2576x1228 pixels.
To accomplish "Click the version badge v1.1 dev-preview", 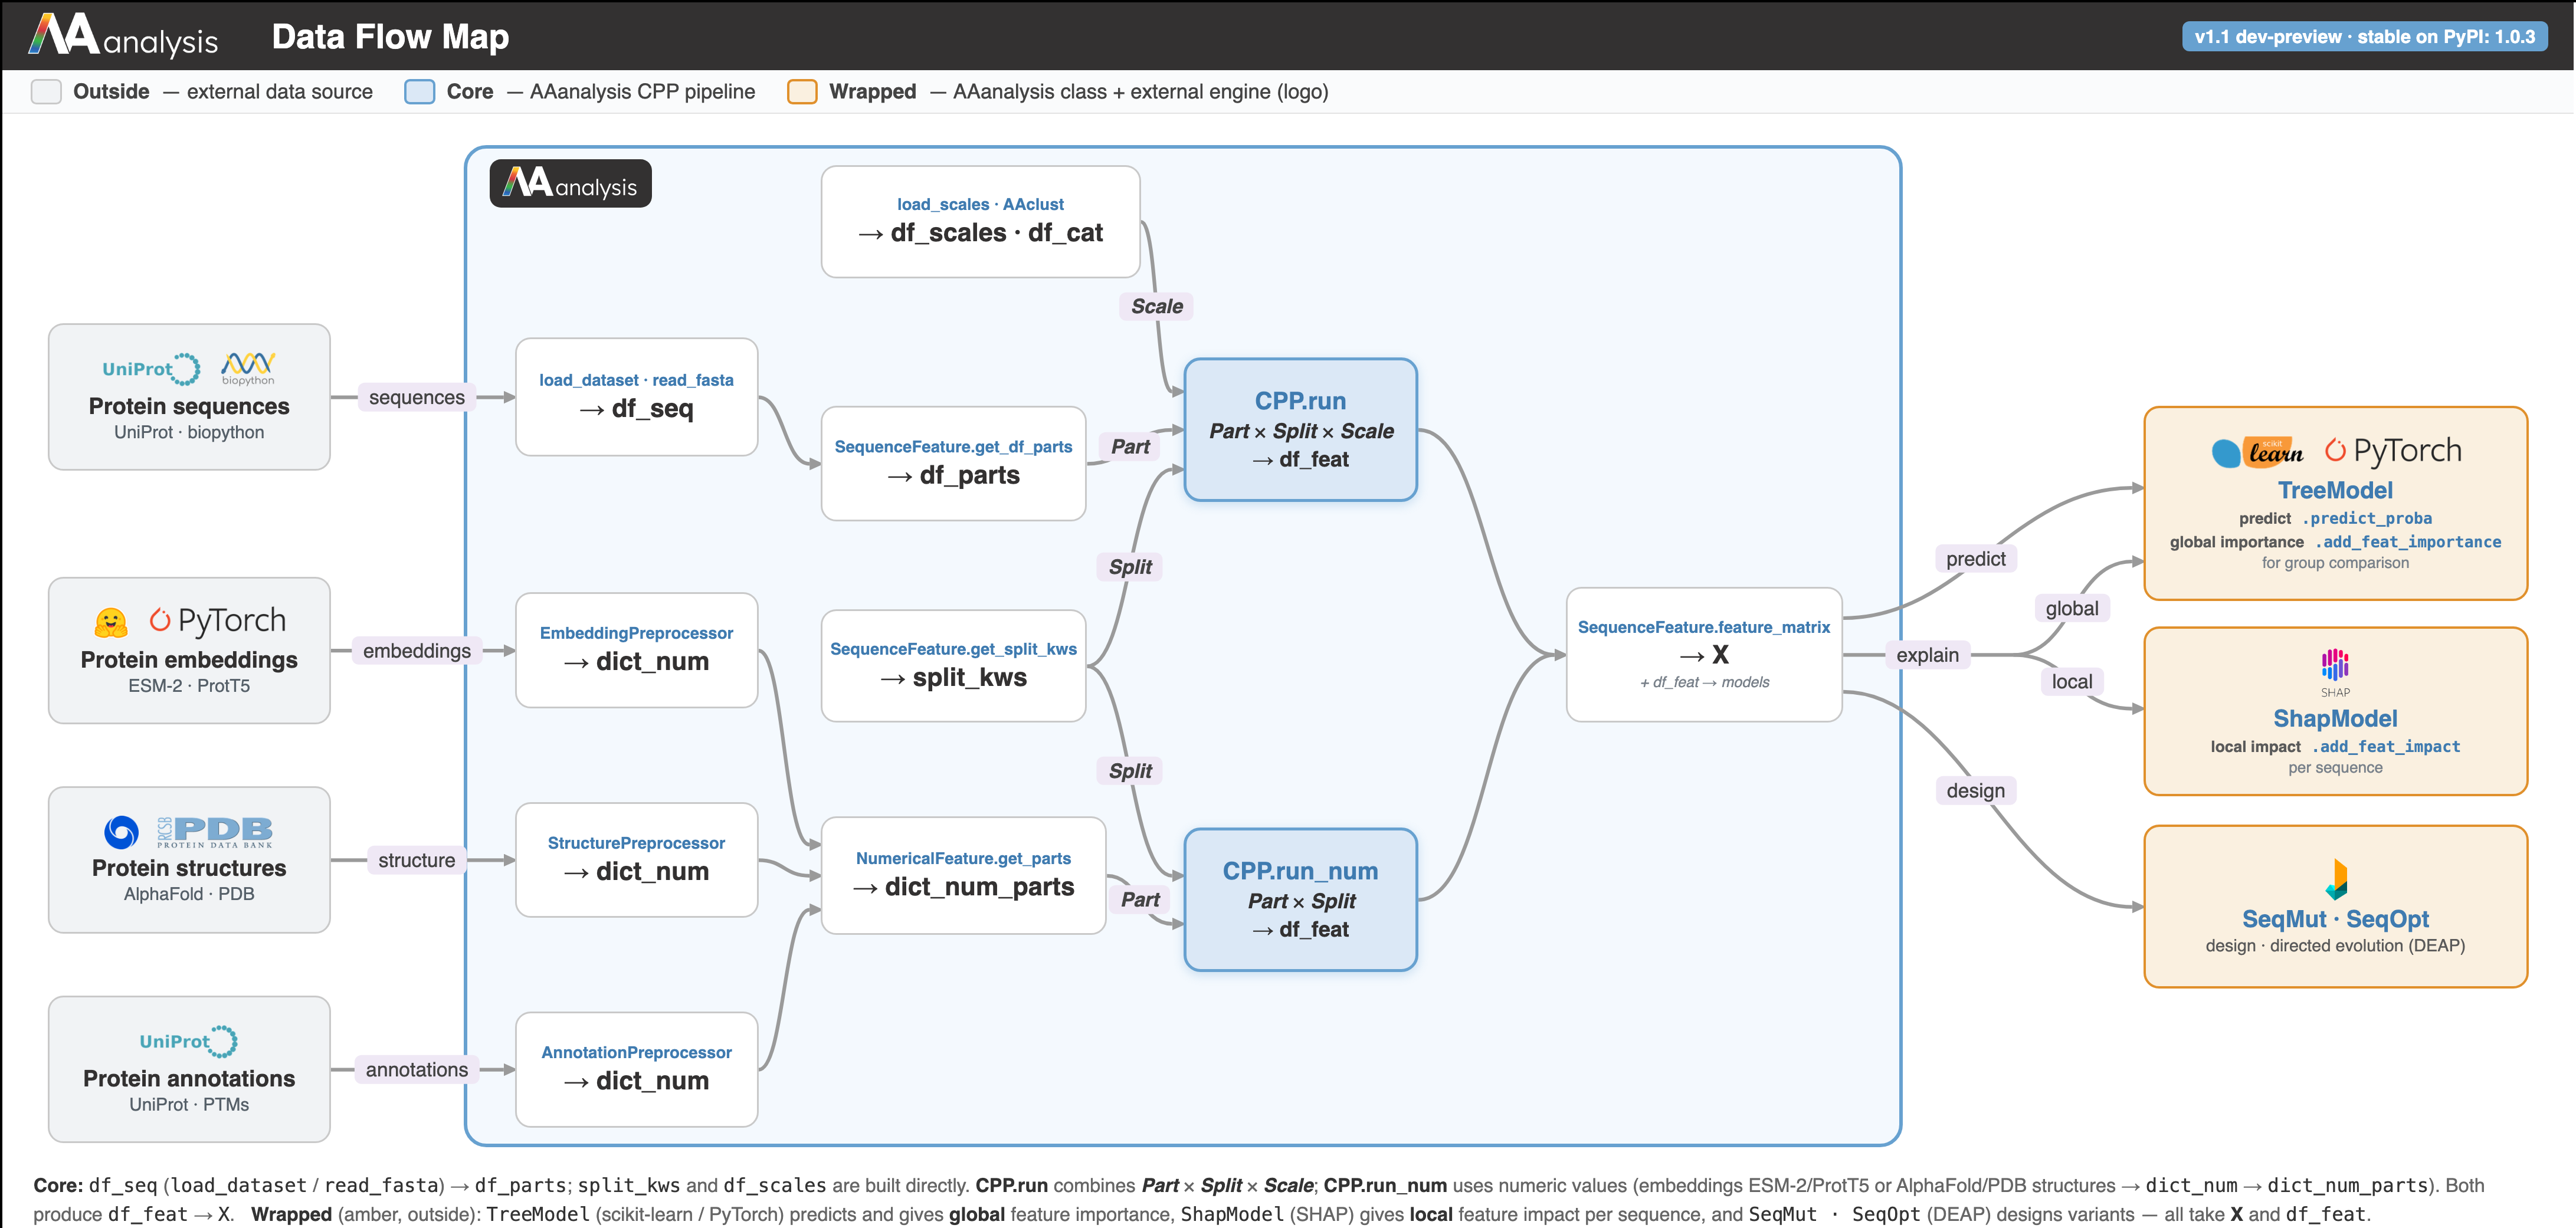I will (x=2364, y=37).
